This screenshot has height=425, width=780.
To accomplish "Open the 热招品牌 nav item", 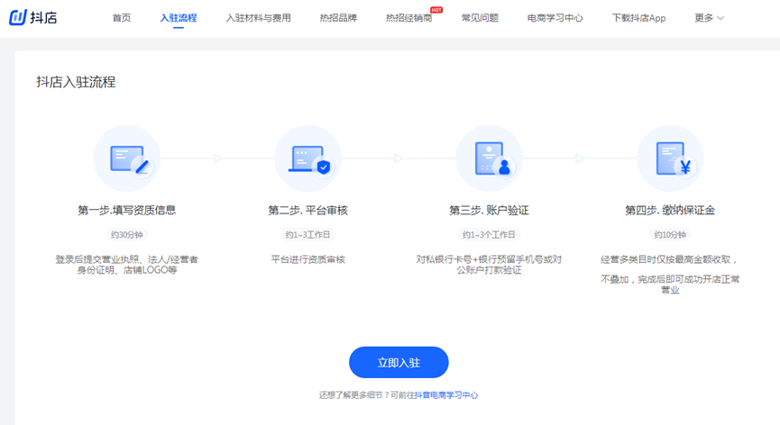I will 338,18.
